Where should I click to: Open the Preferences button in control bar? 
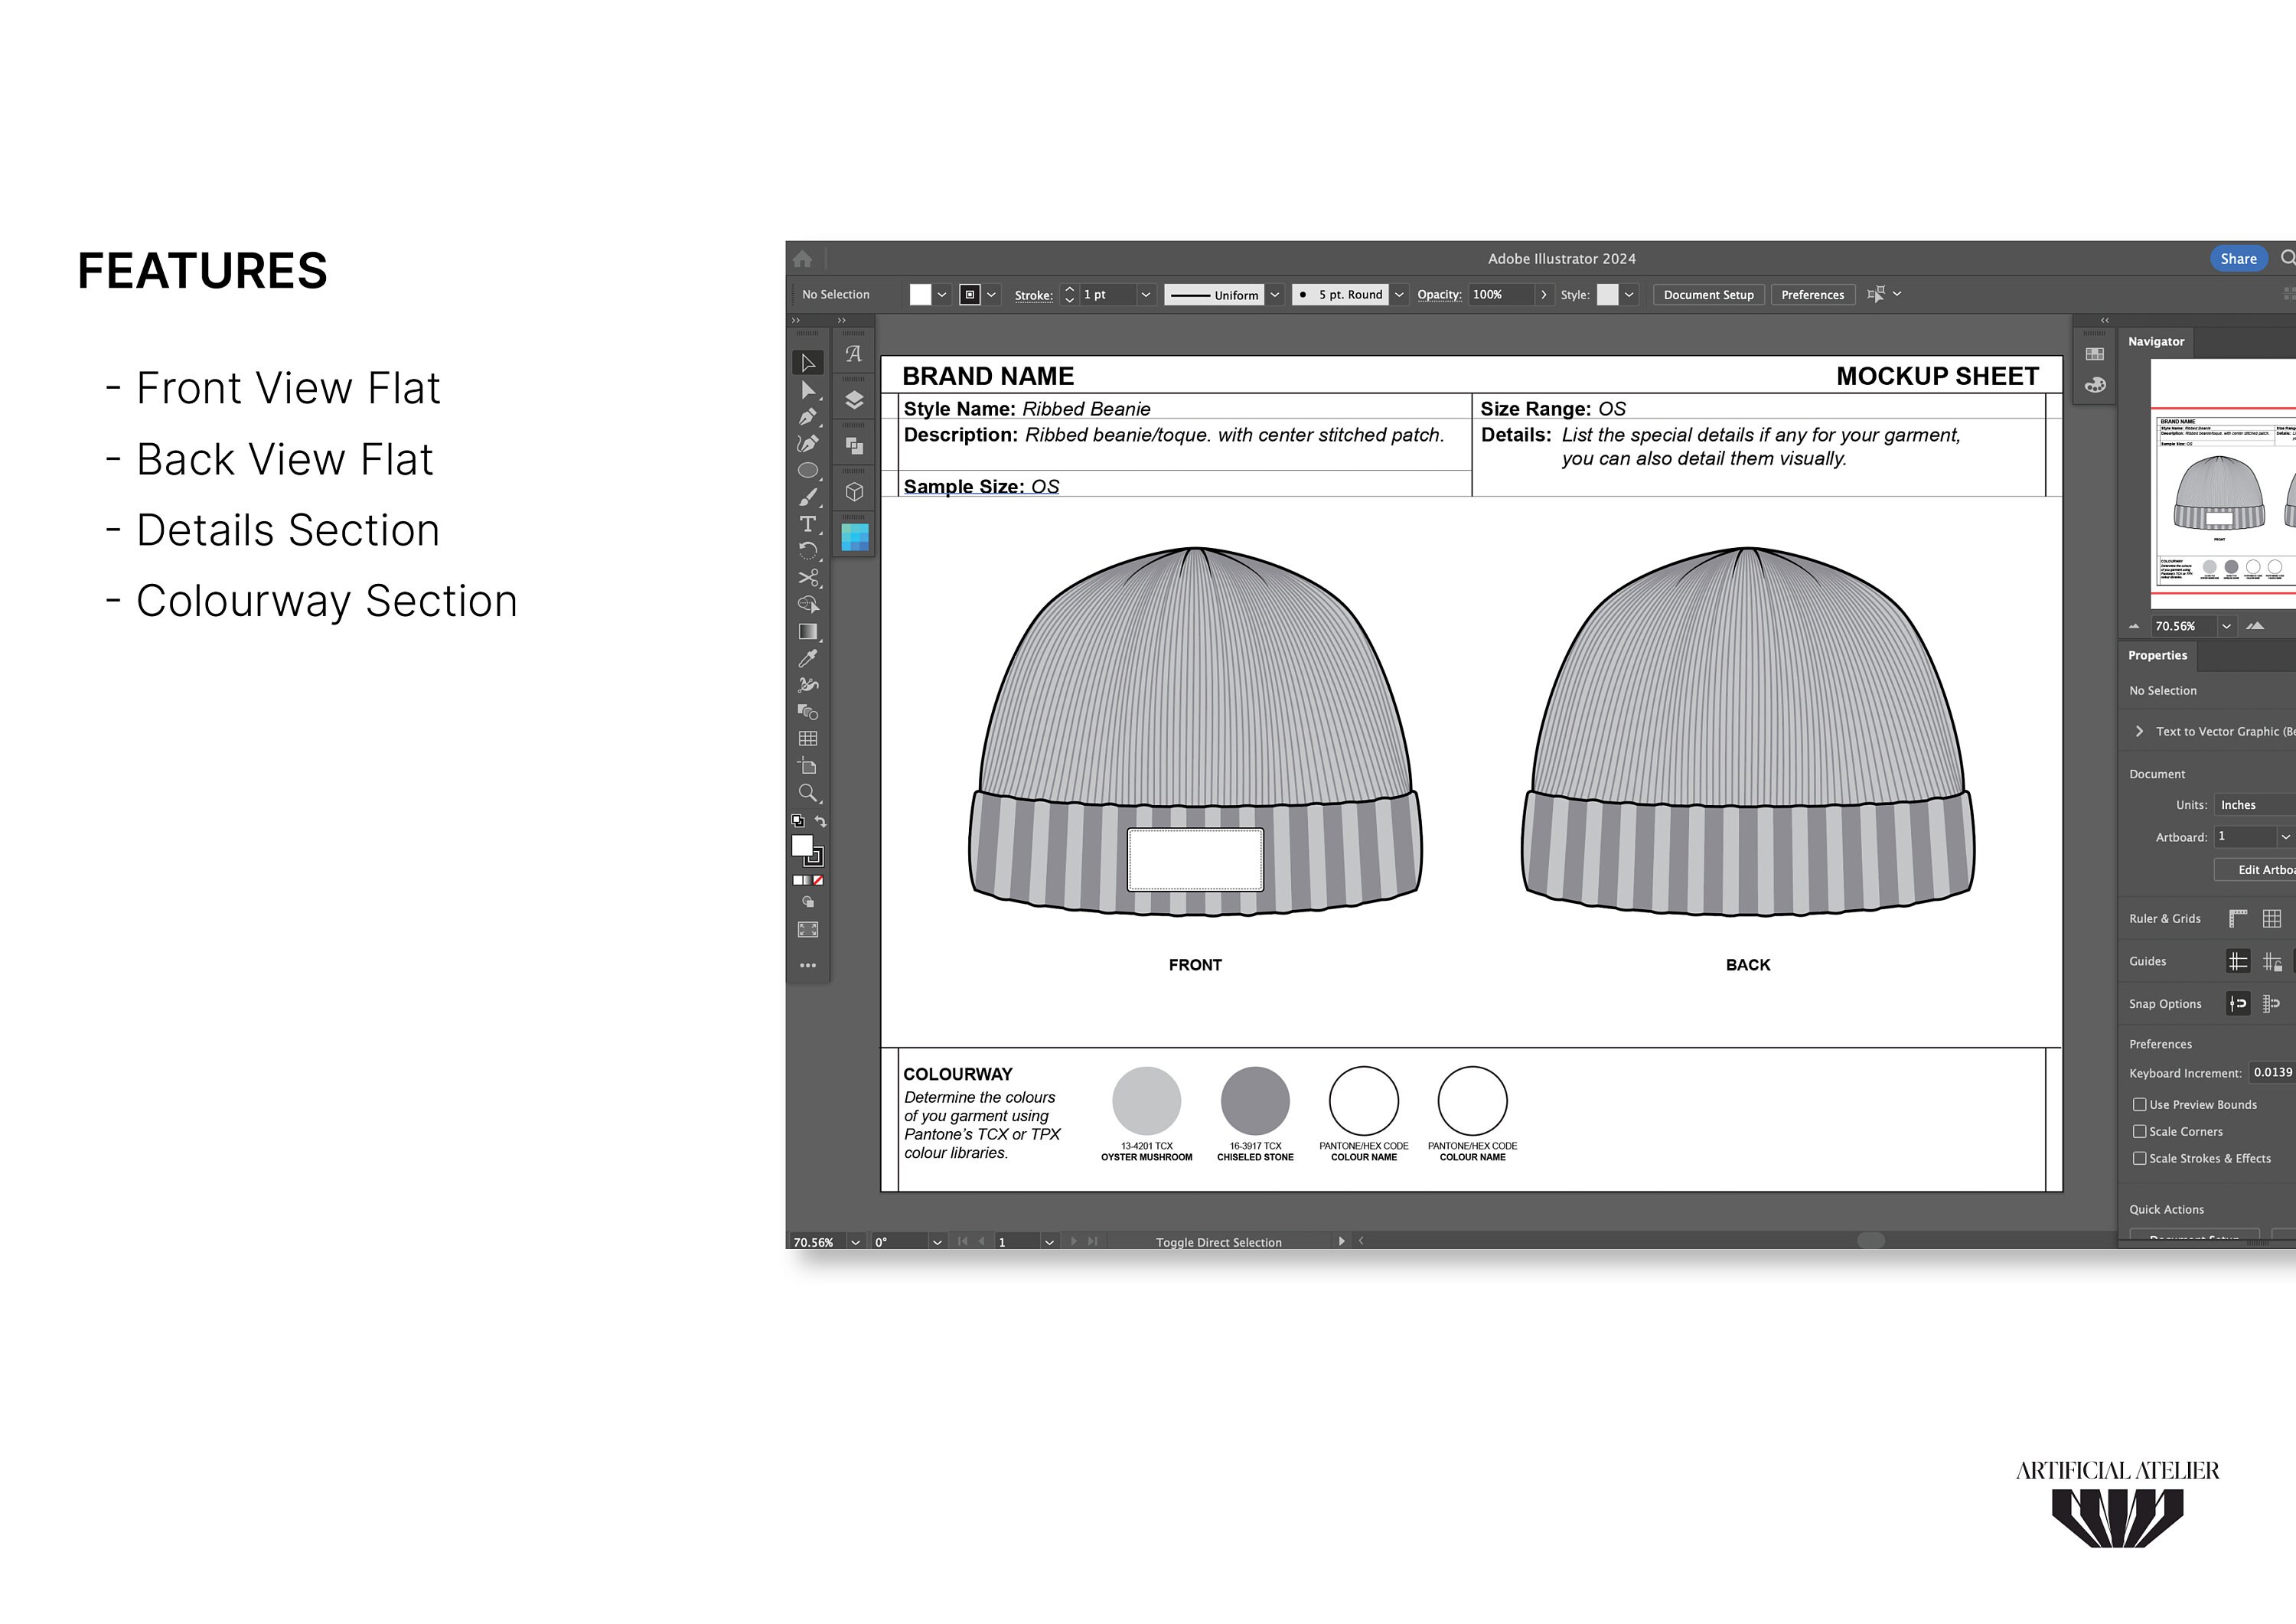tap(1812, 295)
